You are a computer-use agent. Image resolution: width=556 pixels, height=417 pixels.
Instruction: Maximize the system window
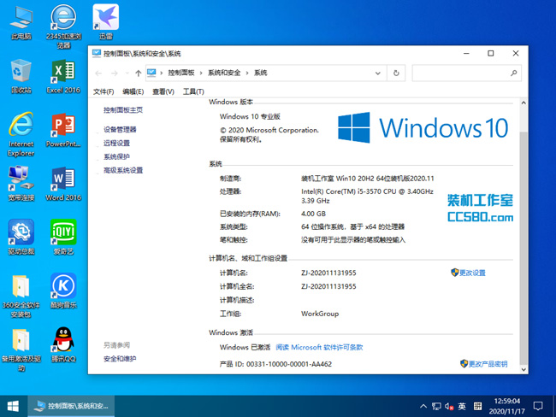tap(491, 54)
